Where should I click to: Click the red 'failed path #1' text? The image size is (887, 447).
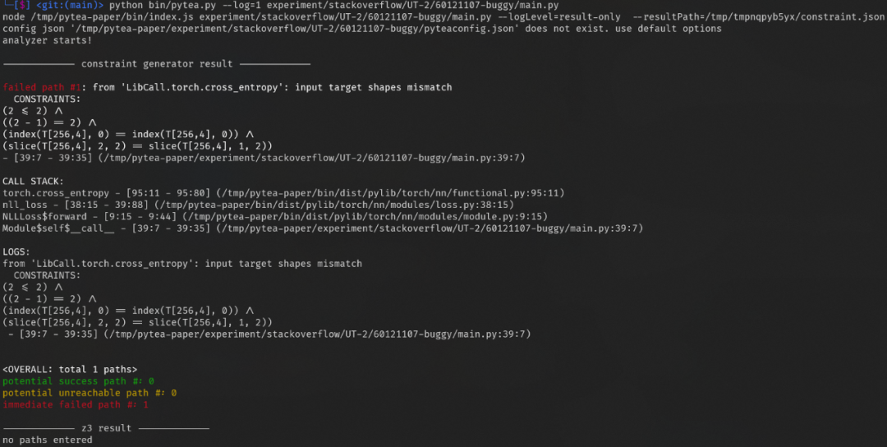click(43, 87)
